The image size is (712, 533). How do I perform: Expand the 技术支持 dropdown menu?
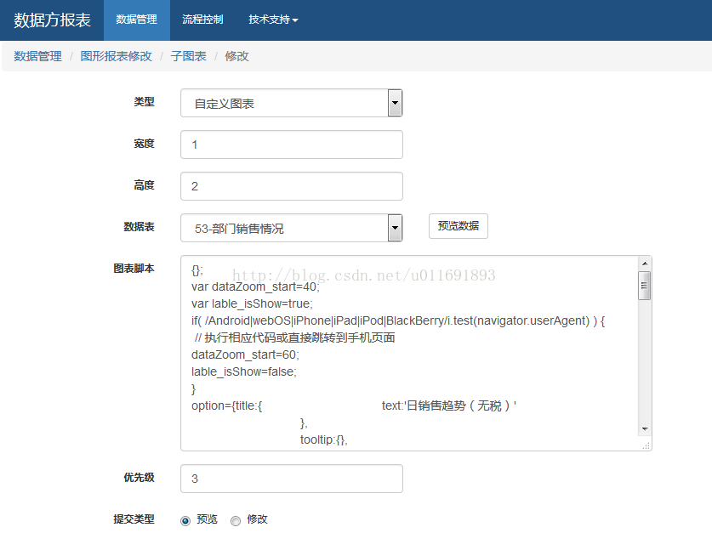click(x=273, y=20)
